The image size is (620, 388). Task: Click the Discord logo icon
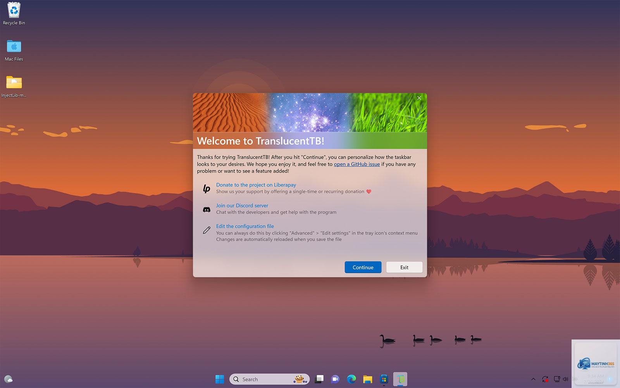(x=207, y=210)
